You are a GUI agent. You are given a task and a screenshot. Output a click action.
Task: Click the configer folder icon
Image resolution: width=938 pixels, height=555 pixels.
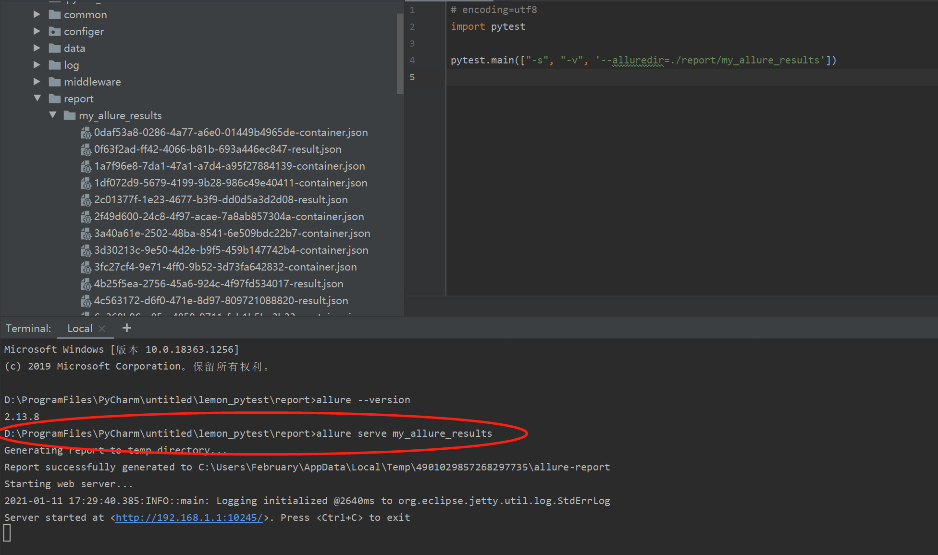pos(55,32)
